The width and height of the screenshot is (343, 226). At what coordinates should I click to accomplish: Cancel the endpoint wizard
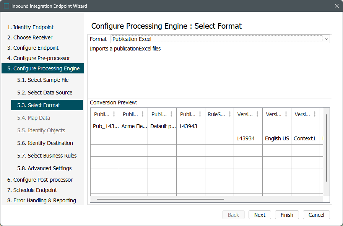(x=316, y=215)
